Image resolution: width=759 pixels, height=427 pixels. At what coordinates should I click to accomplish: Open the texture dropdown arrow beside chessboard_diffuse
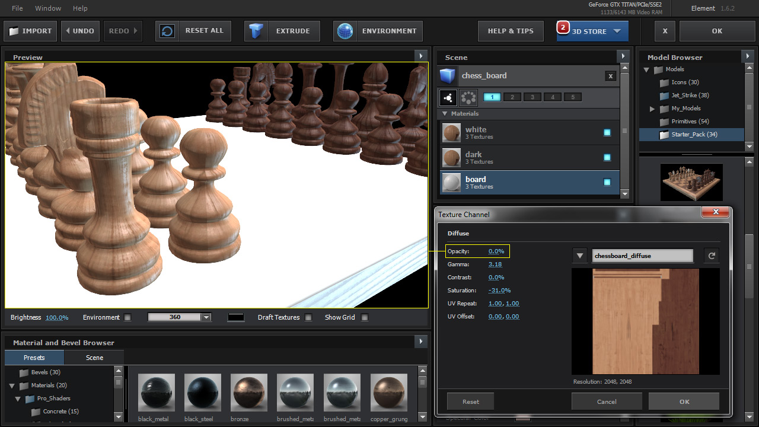tap(580, 256)
